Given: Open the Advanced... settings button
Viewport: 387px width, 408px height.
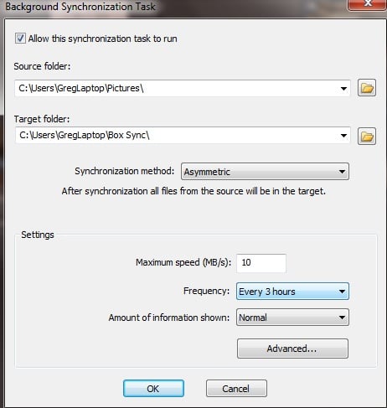Looking at the screenshot, I should [x=292, y=349].
